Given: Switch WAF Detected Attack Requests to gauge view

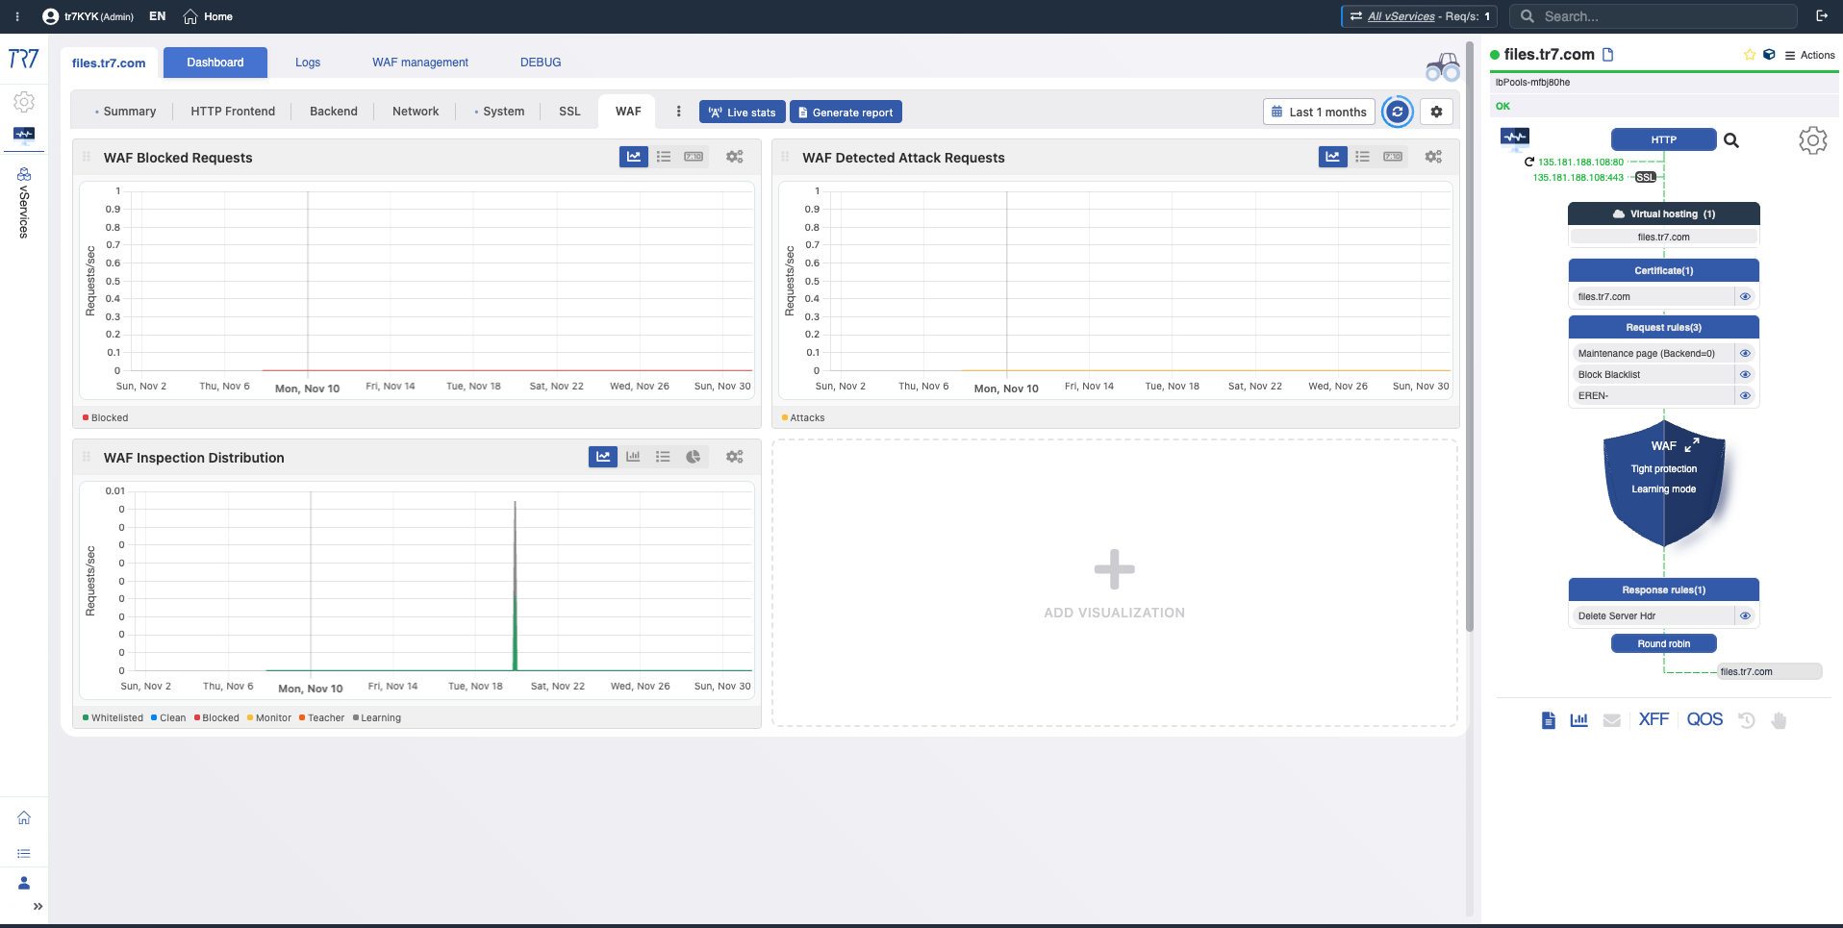Looking at the screenshot, I should (1393, 157).
